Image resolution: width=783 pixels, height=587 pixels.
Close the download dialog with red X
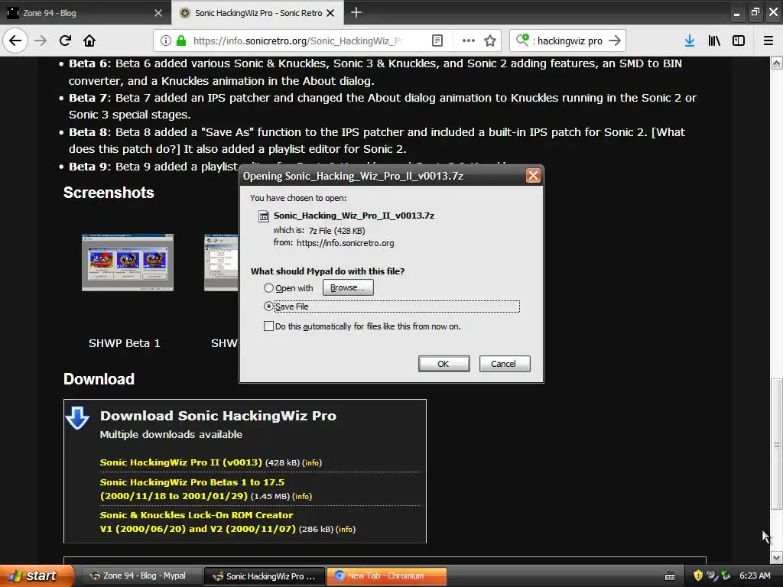coord(533,176)
